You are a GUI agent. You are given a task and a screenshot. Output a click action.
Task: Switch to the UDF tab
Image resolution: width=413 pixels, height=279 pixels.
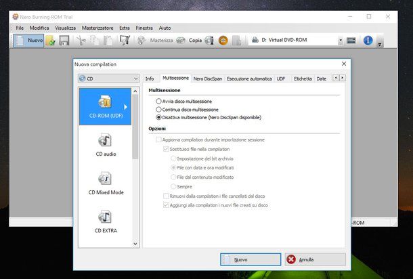[281, 79]
